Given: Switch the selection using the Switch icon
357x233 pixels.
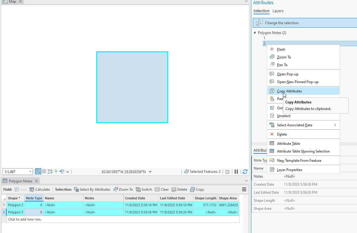Looking at the screenshot, I should [x=144, y=189].
